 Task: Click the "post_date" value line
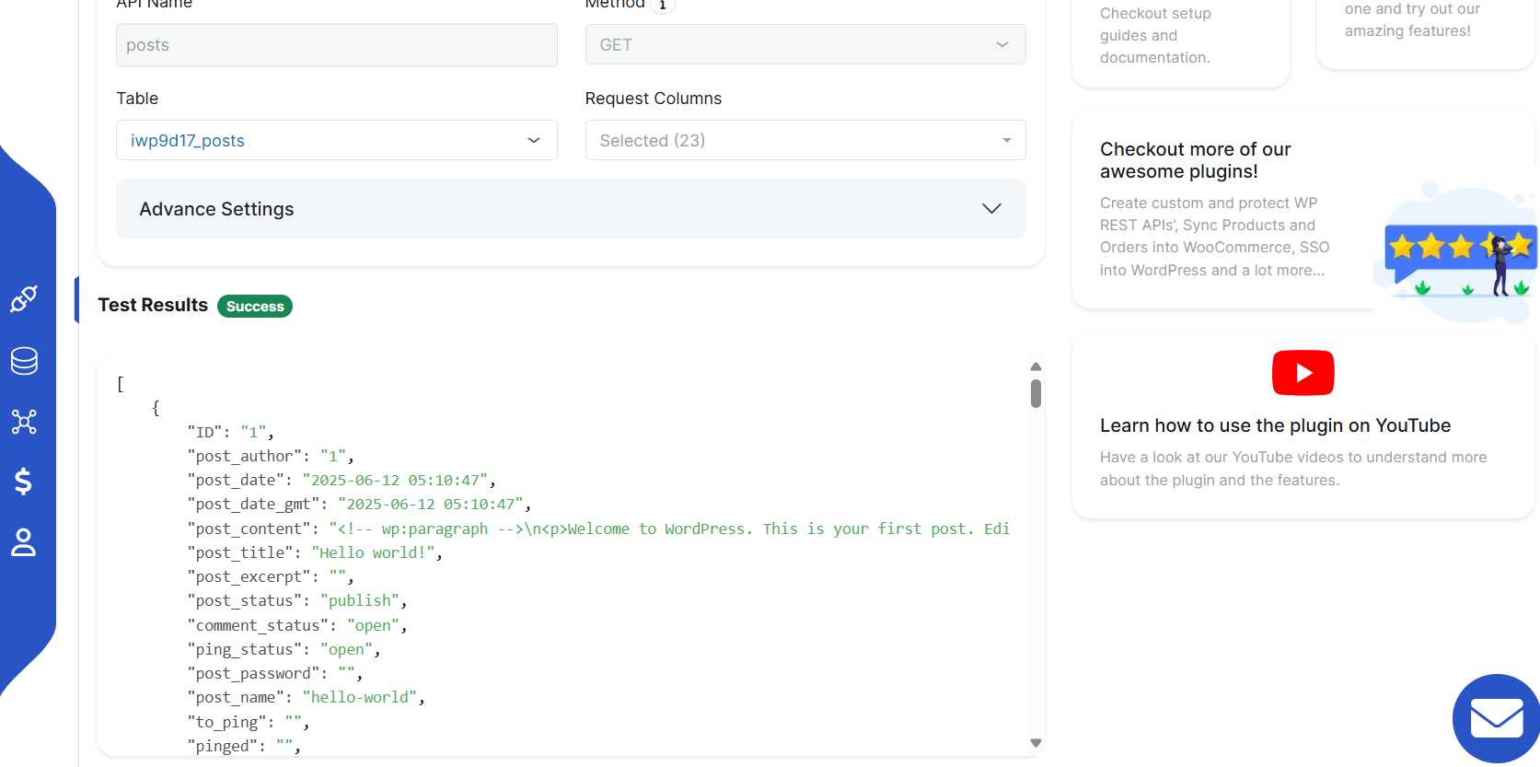342,480
